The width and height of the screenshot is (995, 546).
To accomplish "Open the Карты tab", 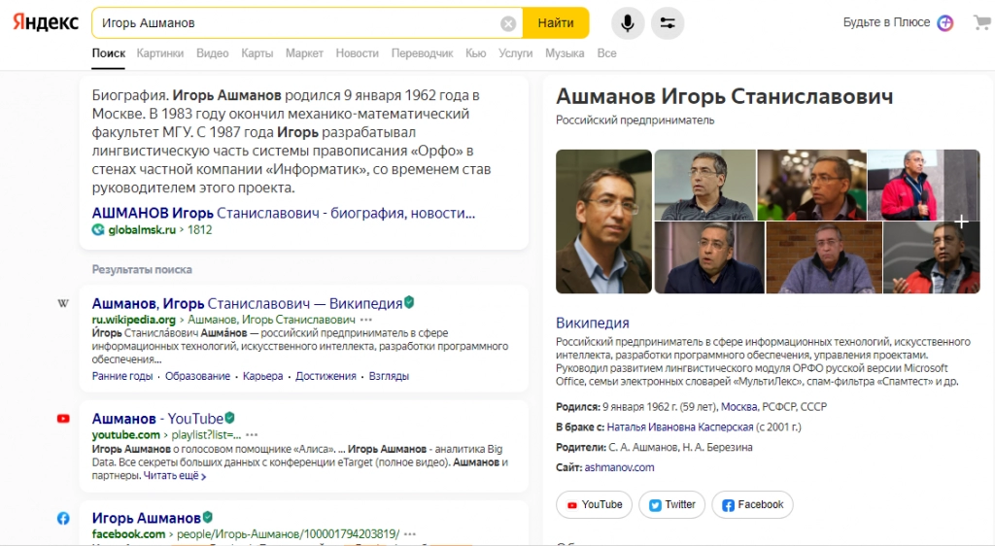I will [x=257, y=53].
